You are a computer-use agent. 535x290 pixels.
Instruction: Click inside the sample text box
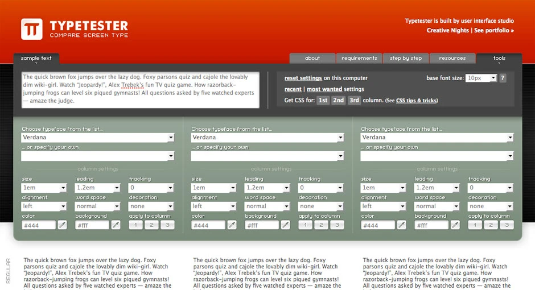(140, 90)
